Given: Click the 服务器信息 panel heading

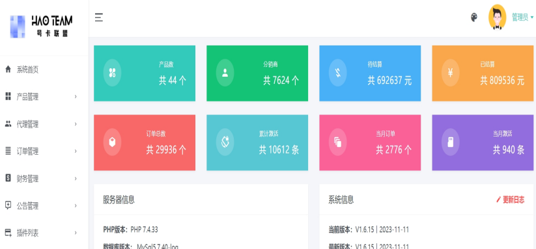Looking at the screenshot, I should point(119,200).
